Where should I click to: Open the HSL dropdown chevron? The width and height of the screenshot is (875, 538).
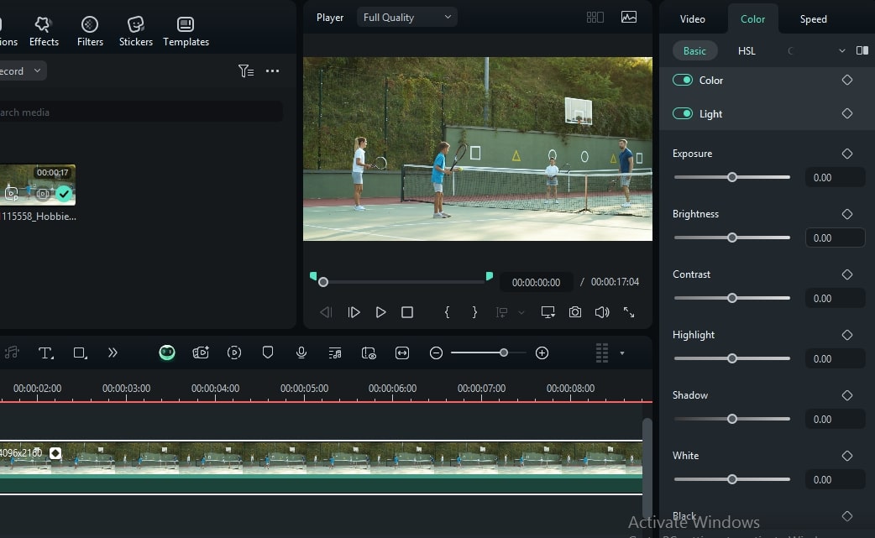coord(841,50)
